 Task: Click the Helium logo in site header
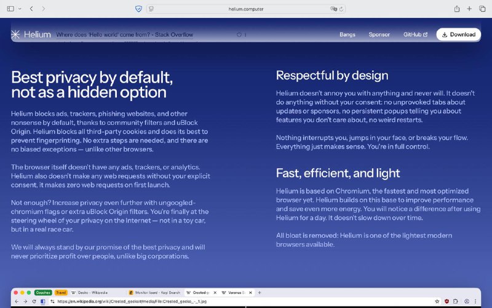pyautogui.click(x=31, y=34)
